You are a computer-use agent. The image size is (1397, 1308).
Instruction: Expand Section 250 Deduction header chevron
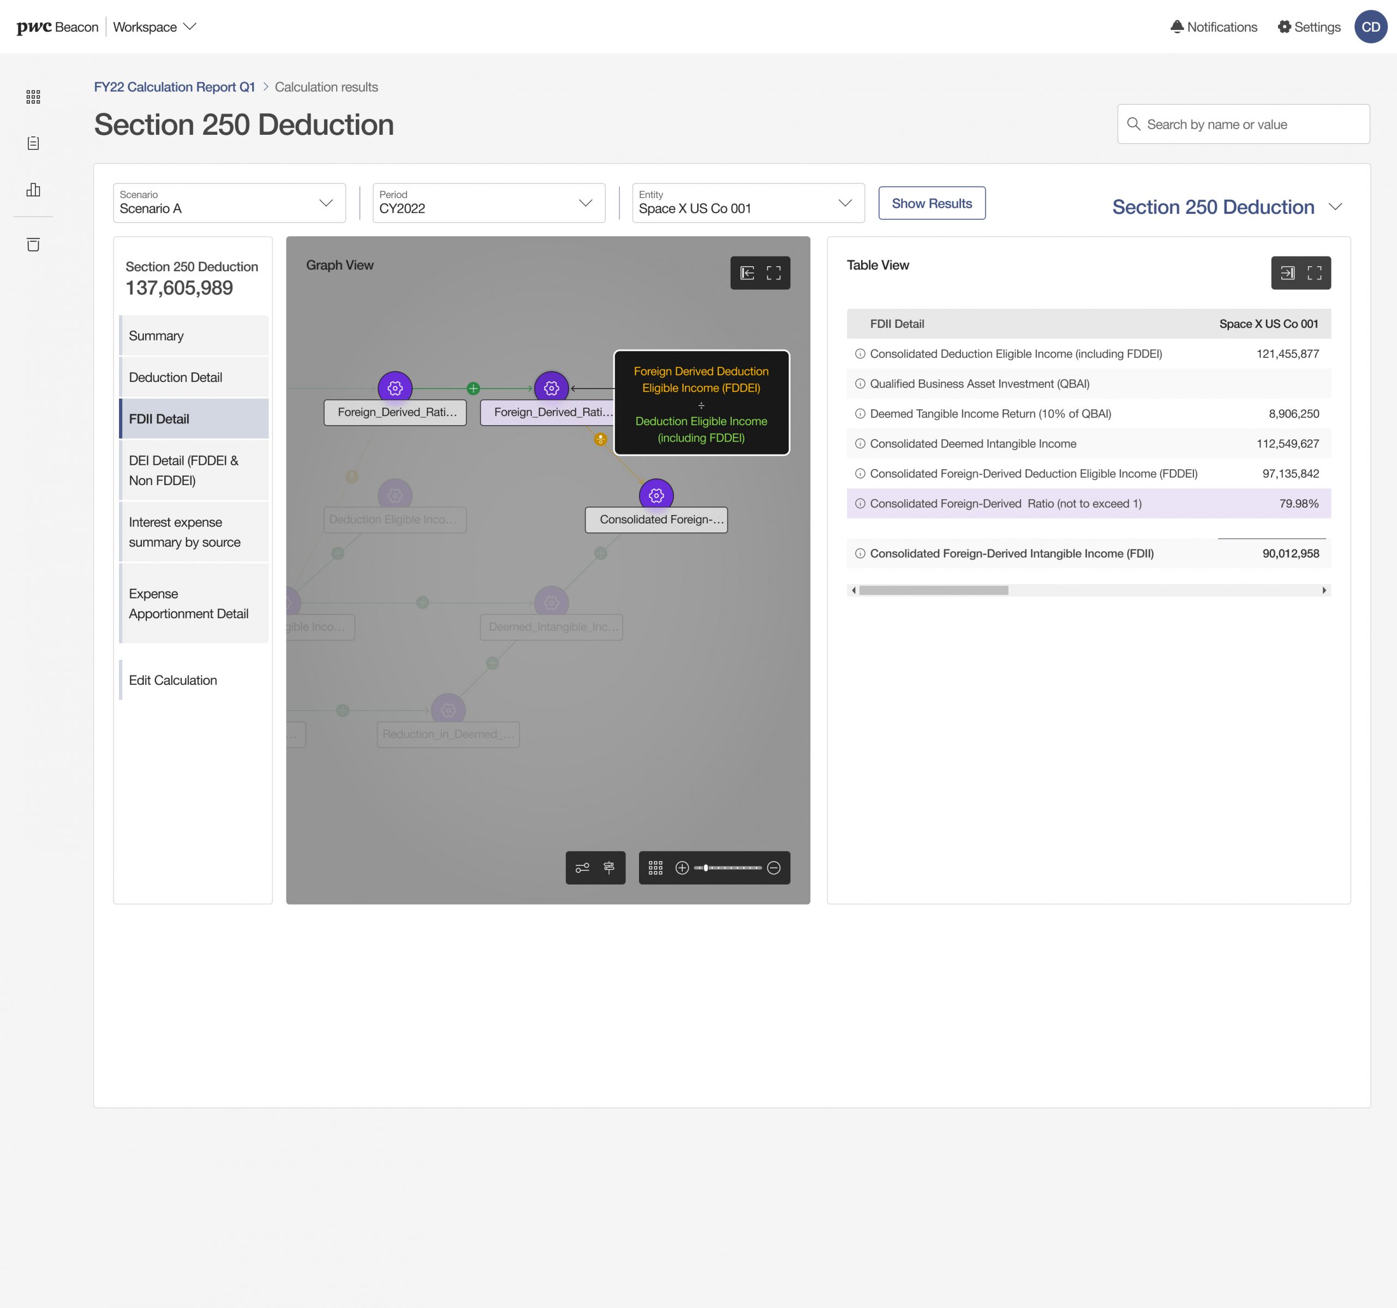point(1335,207)
